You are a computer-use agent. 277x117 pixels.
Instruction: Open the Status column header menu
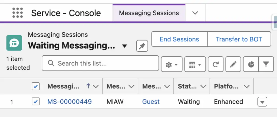pyautogui.click(x=203, y=86)
